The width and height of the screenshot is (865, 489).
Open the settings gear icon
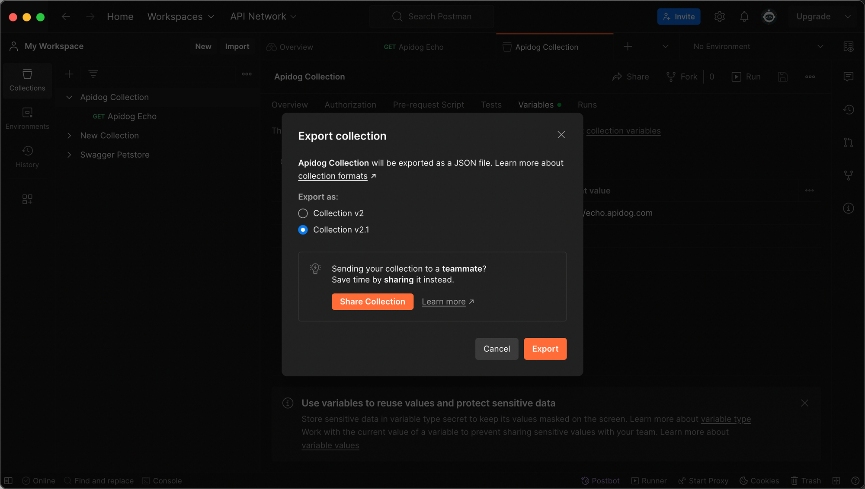tap(719, 17)
